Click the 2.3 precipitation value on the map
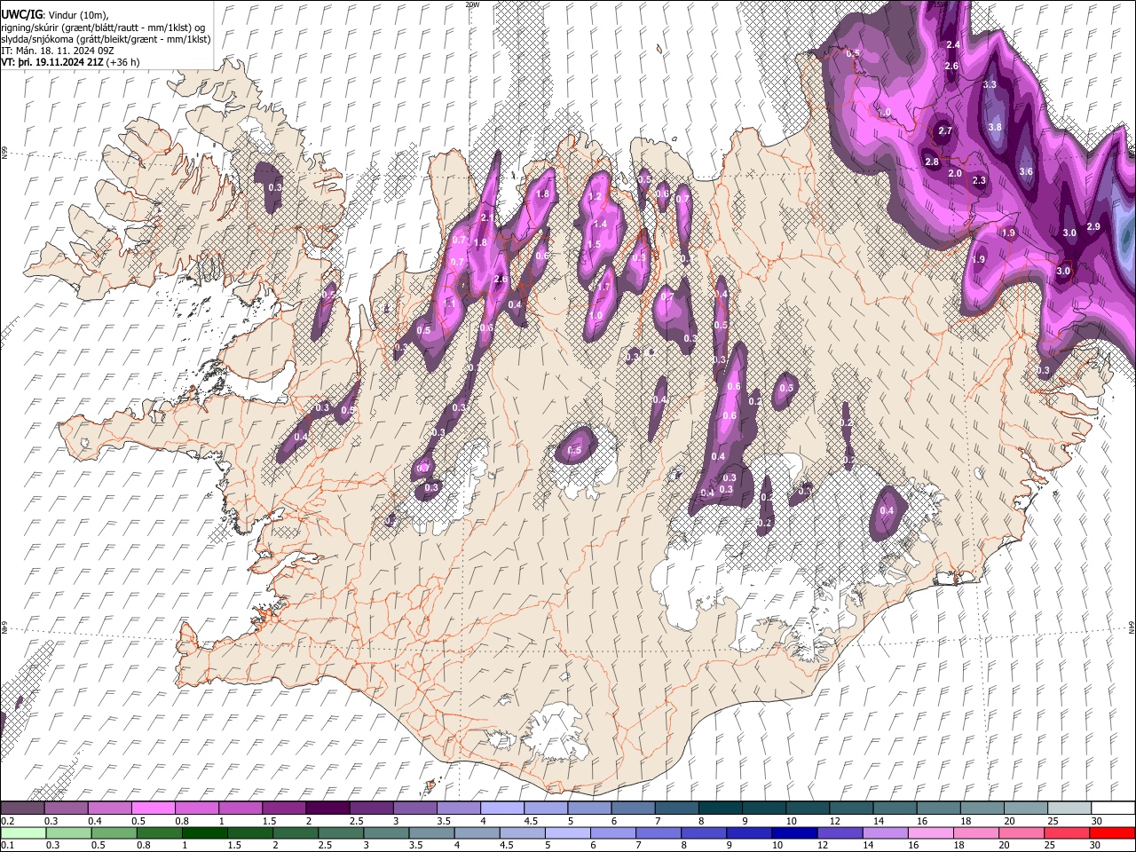The height and width of the screenshot is (852, 1136). point(979,180)
